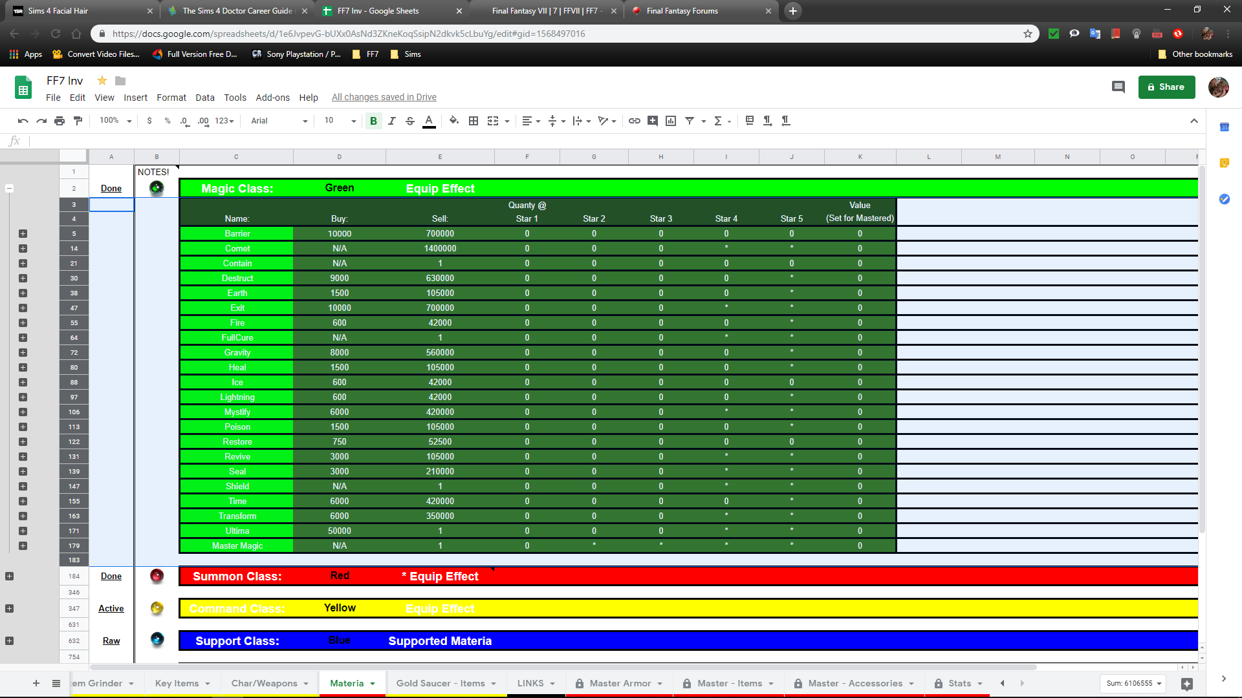Decrease decimal places
The height and width of the screenshot is (698, 1242).
tap(185, 121)
